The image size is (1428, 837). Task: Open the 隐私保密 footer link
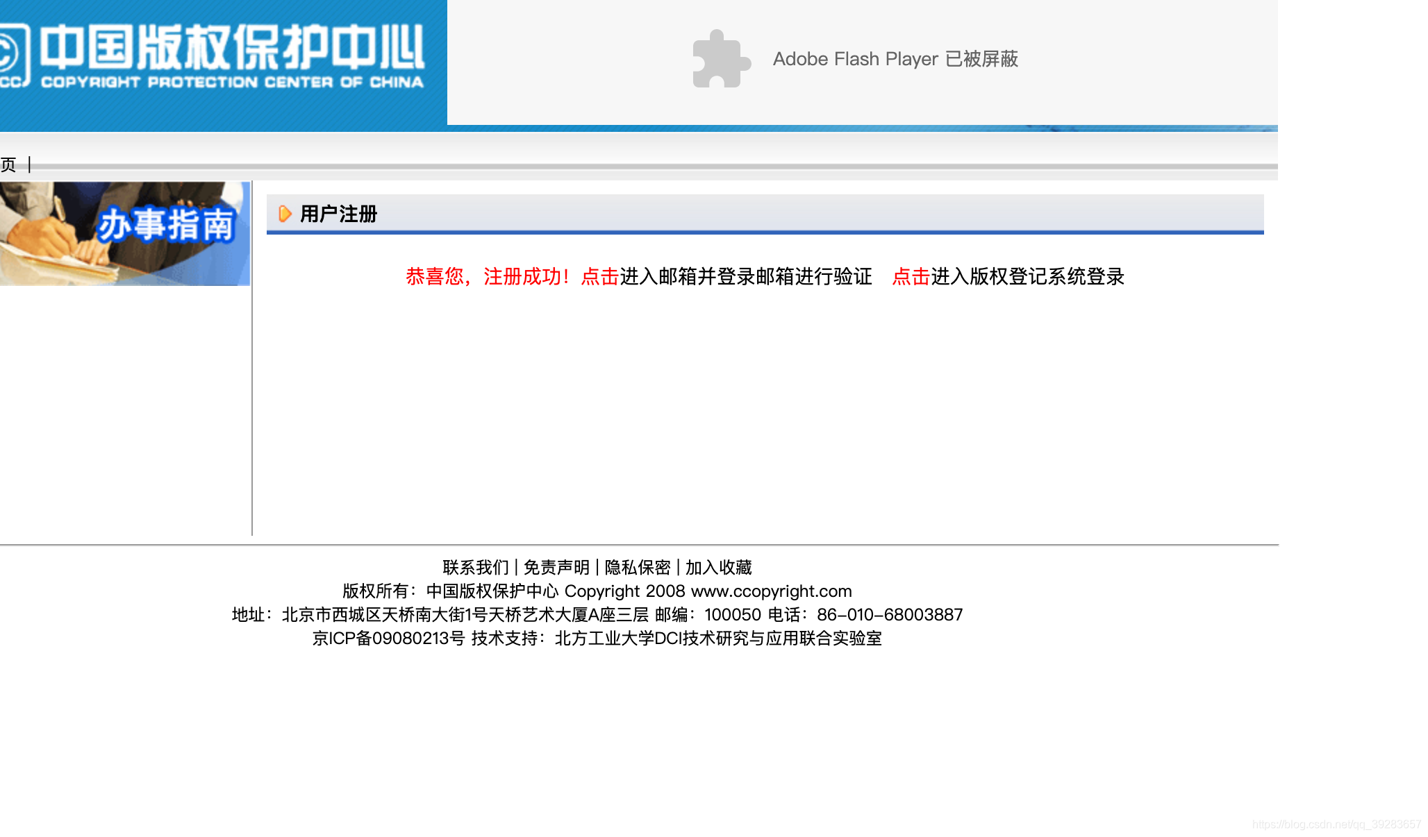coord(638,568)
